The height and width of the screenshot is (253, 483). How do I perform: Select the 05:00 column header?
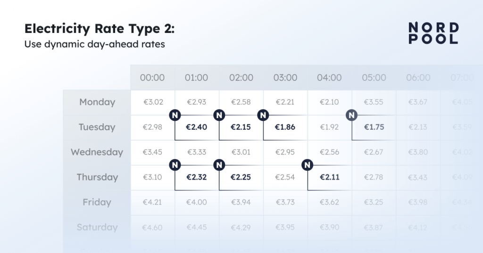click(374, 78)
